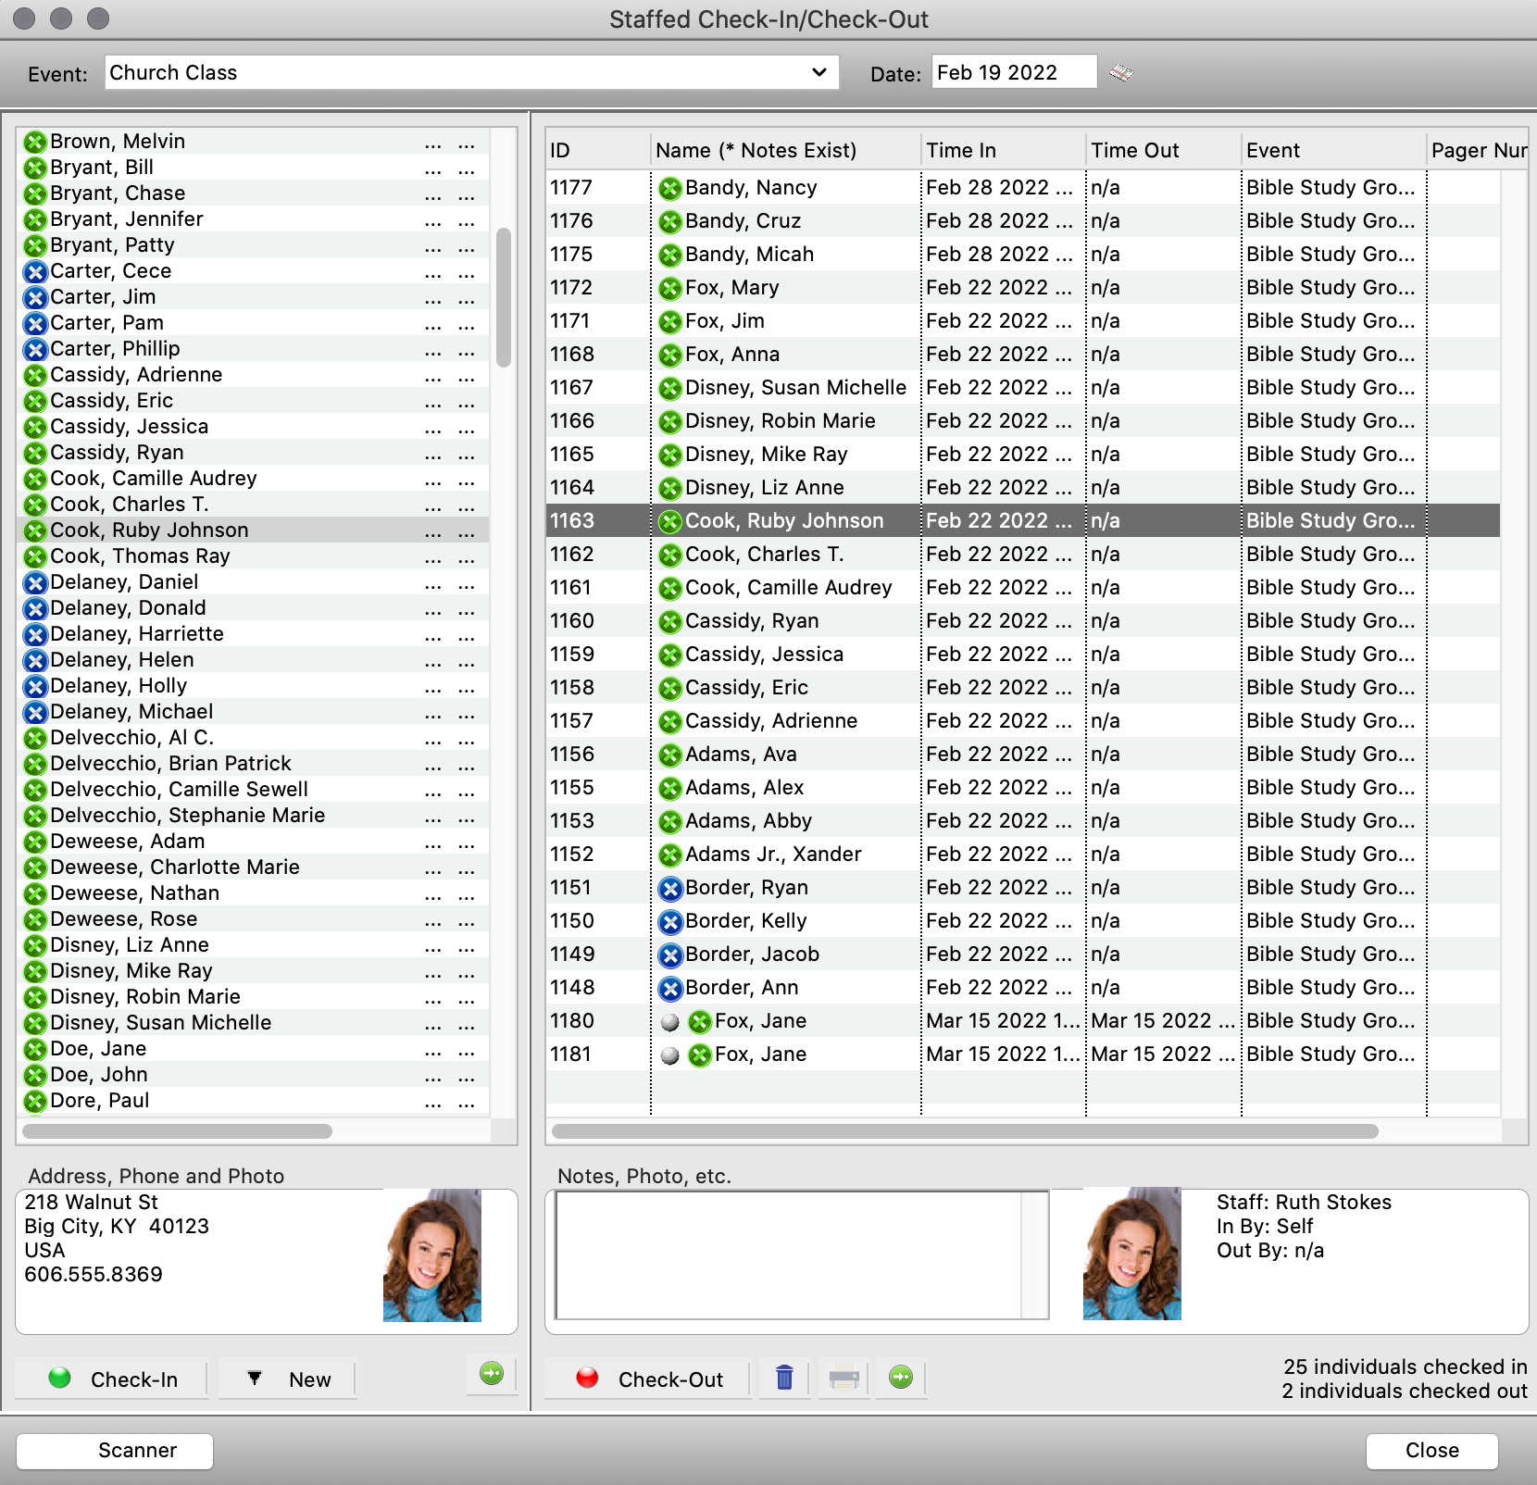Click first ellipsis beside Brown, Melvin
This screenshot has height=1485, width=1537.
click(x=433, y=143)
